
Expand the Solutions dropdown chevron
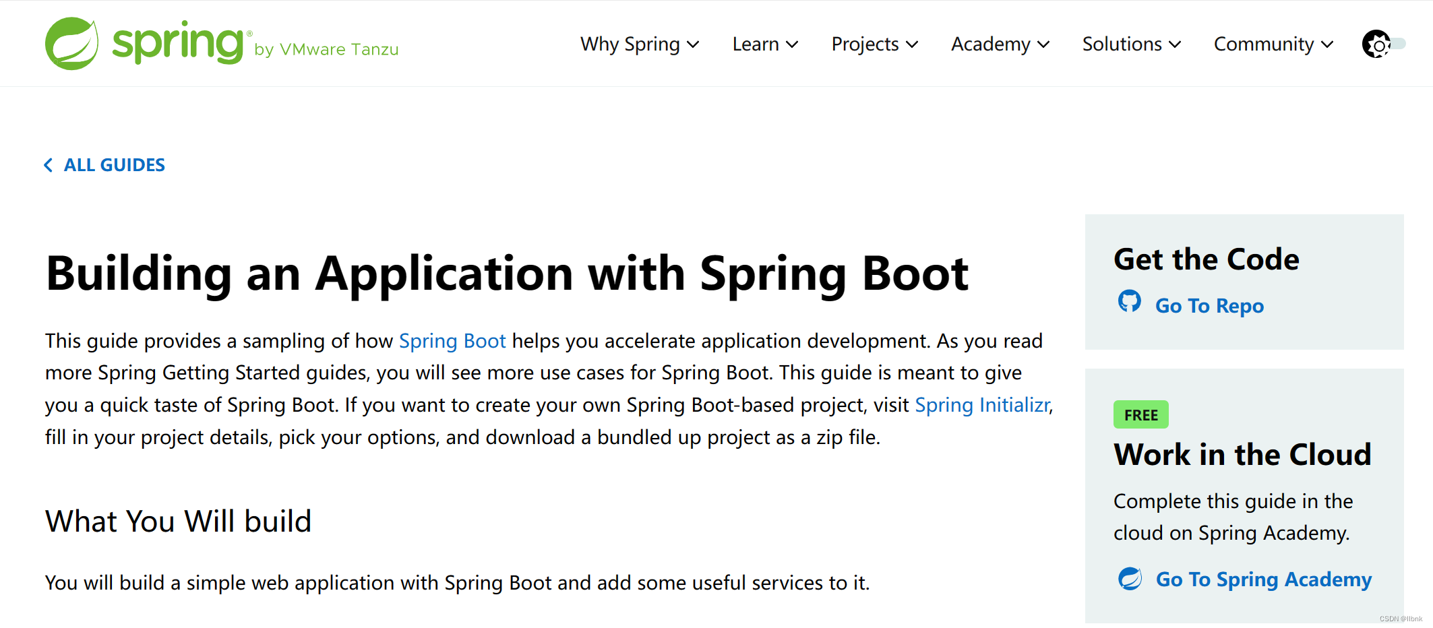(x=1175, y=44)
